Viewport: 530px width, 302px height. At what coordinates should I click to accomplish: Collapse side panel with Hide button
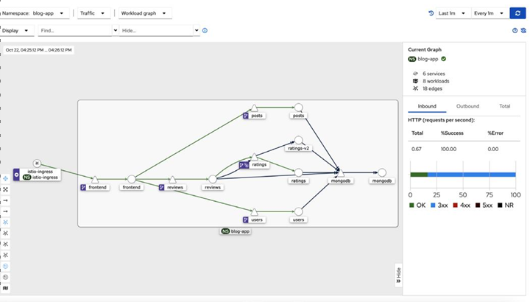(x=398, y=275)
